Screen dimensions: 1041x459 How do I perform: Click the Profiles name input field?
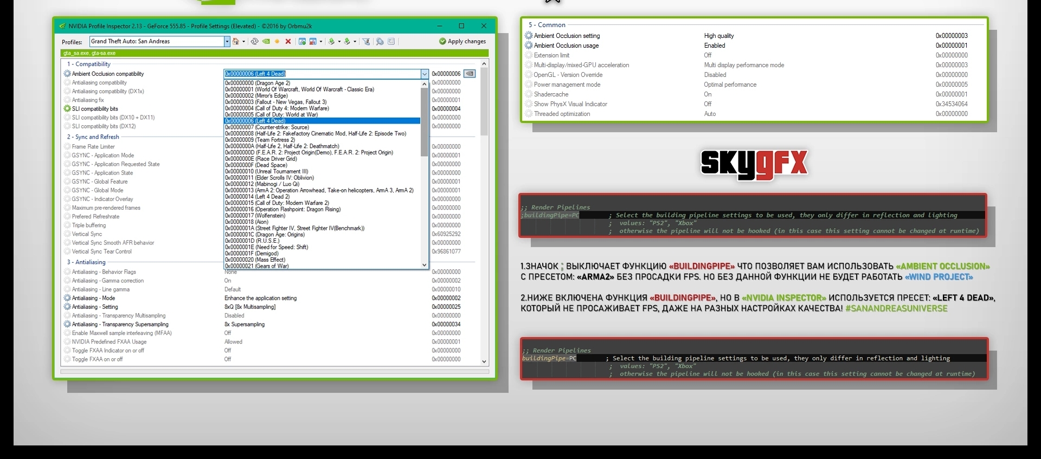[156, 41]
